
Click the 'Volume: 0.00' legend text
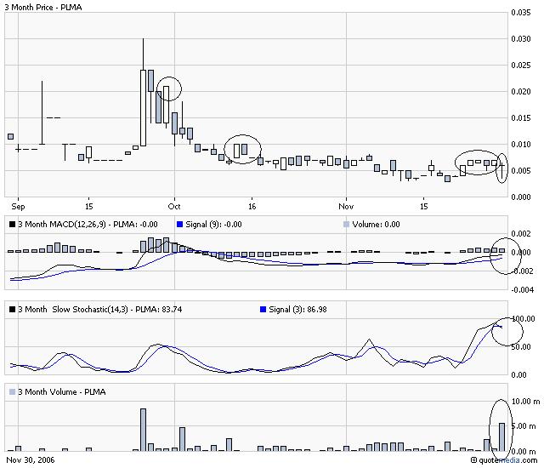click(x=376, y=225)
